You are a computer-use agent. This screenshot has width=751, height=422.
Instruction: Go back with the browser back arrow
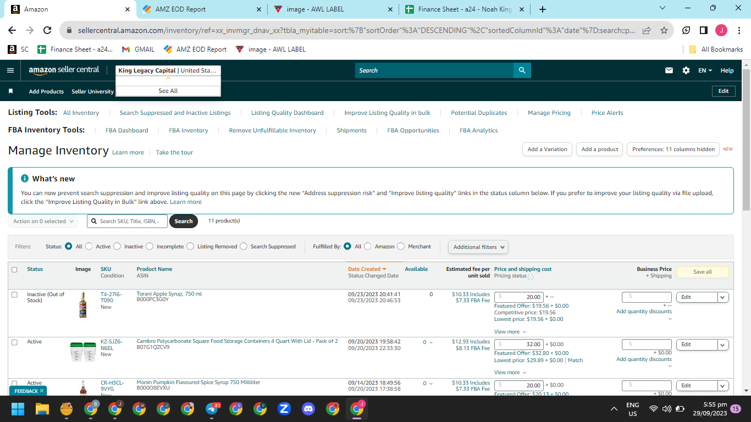(x=12, y=30)
